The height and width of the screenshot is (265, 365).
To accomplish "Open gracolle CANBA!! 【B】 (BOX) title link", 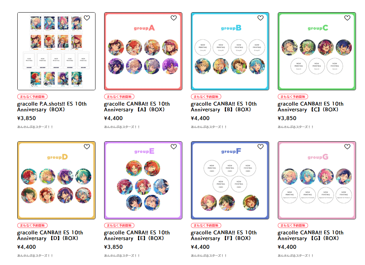I will tap(224, 106).
